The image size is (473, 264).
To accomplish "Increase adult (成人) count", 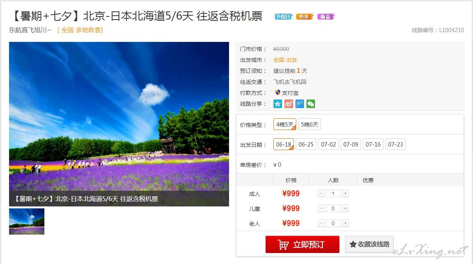I will pyautogui.click(x=345, y=193).
